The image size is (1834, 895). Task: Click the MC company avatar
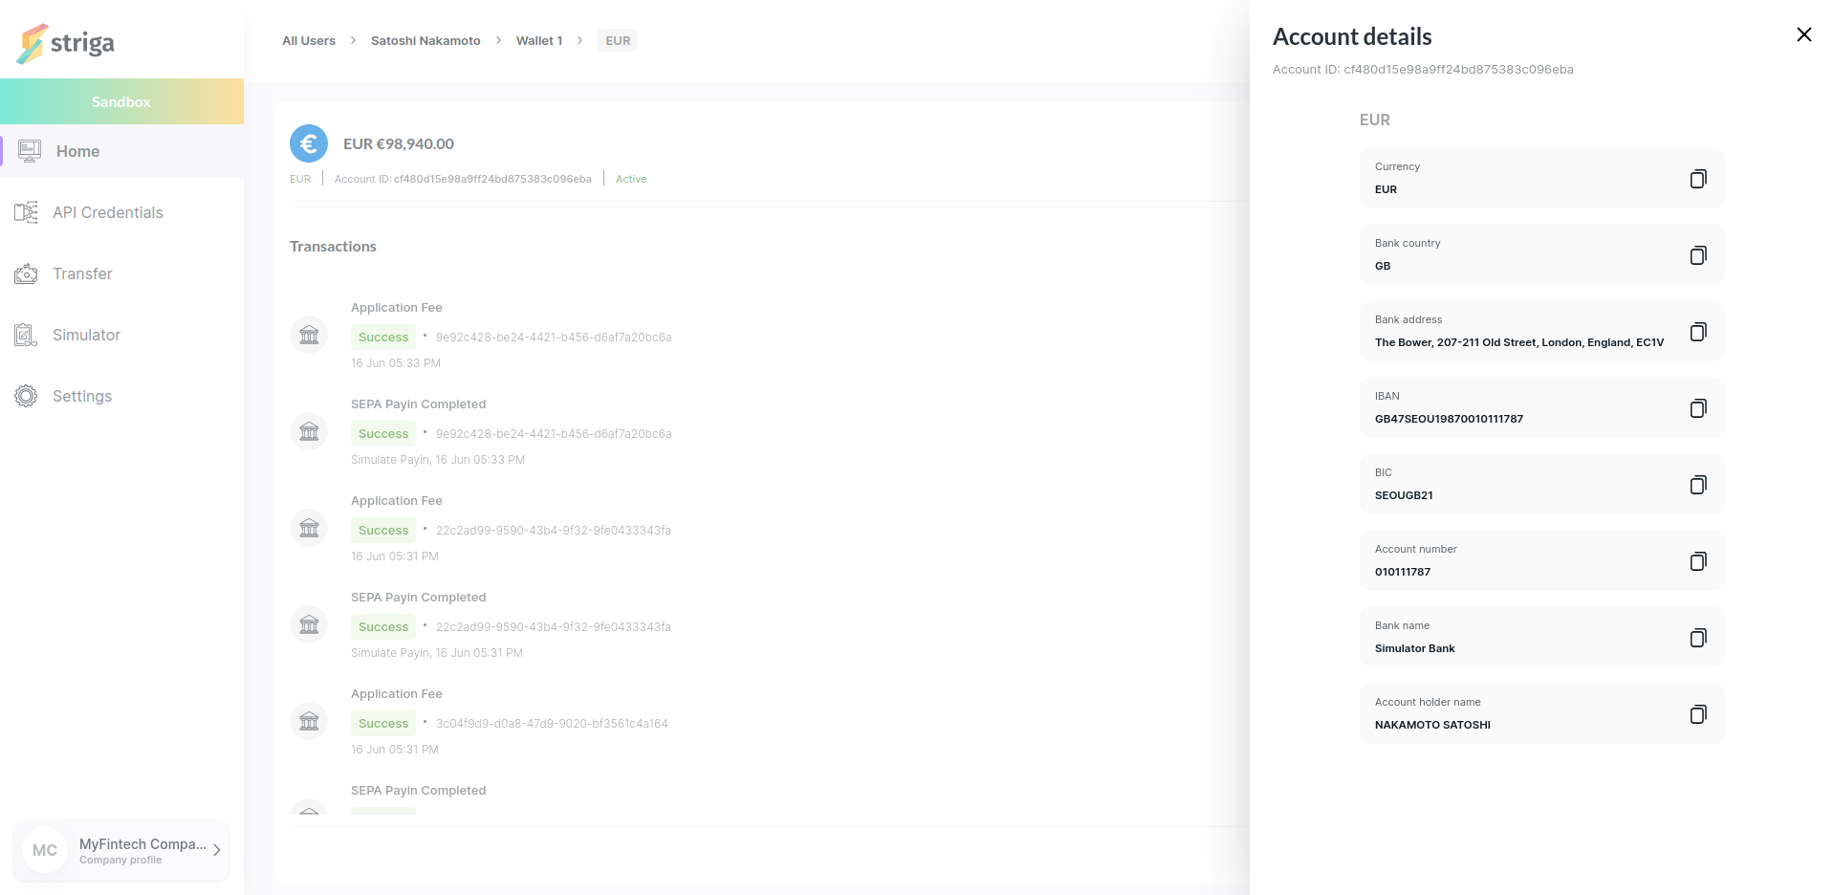[45, 850]
